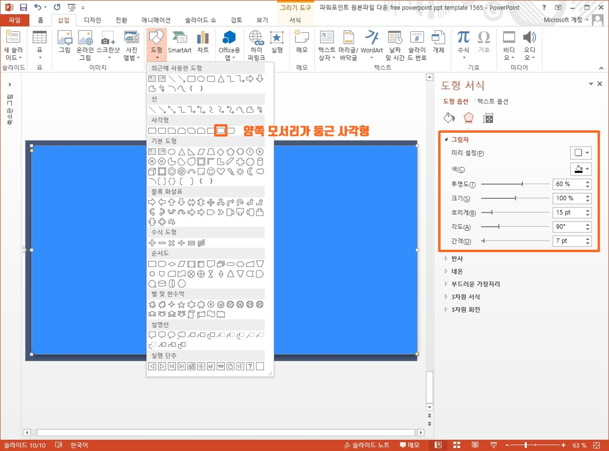Insert 머리글/바닥글 header and footer
Viewport: 609px width, 451px height.
348,46
